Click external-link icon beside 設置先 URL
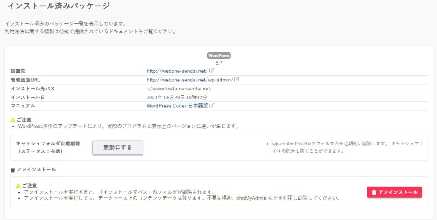 [x=212, y=71]
